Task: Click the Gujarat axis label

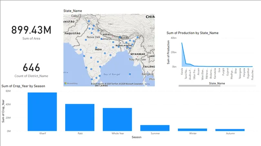Action: coord(228,72)
